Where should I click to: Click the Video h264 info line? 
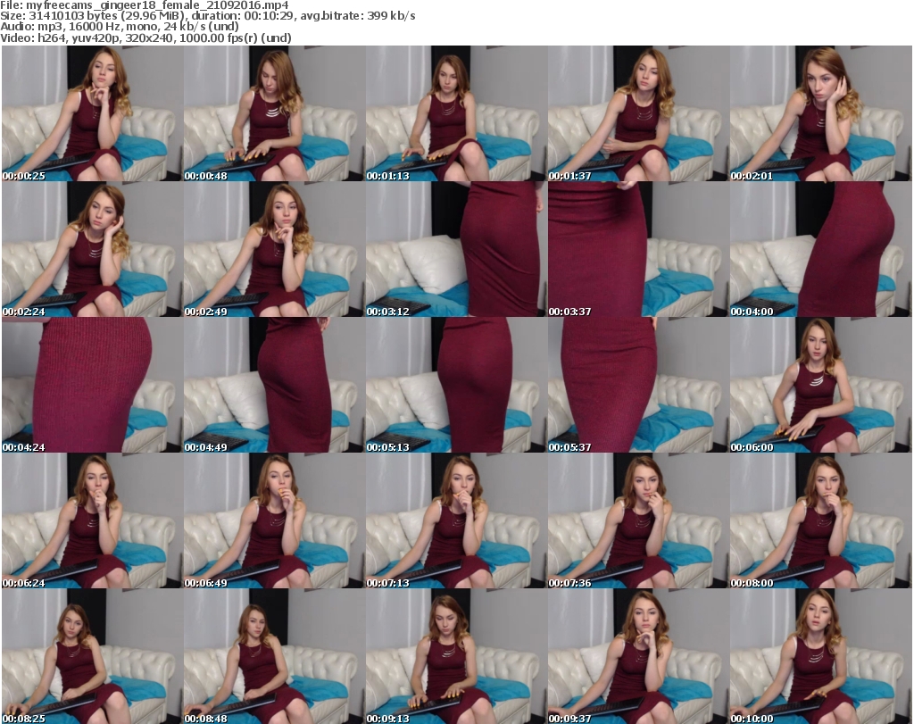[x=145, y=37]
